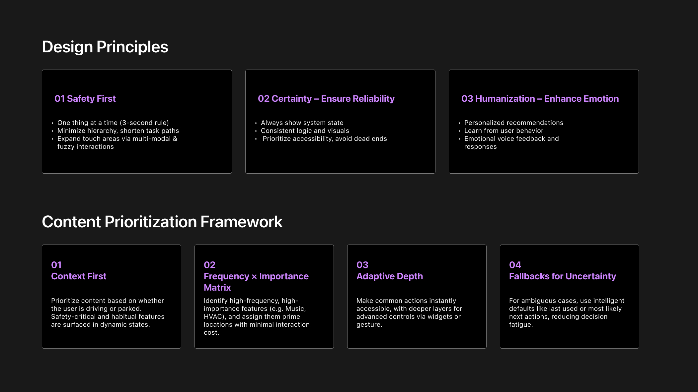Click the description inside Fallbacks for Uncertainty
Viewport: 698px width, 392px height.
click(x=566, y=312)
